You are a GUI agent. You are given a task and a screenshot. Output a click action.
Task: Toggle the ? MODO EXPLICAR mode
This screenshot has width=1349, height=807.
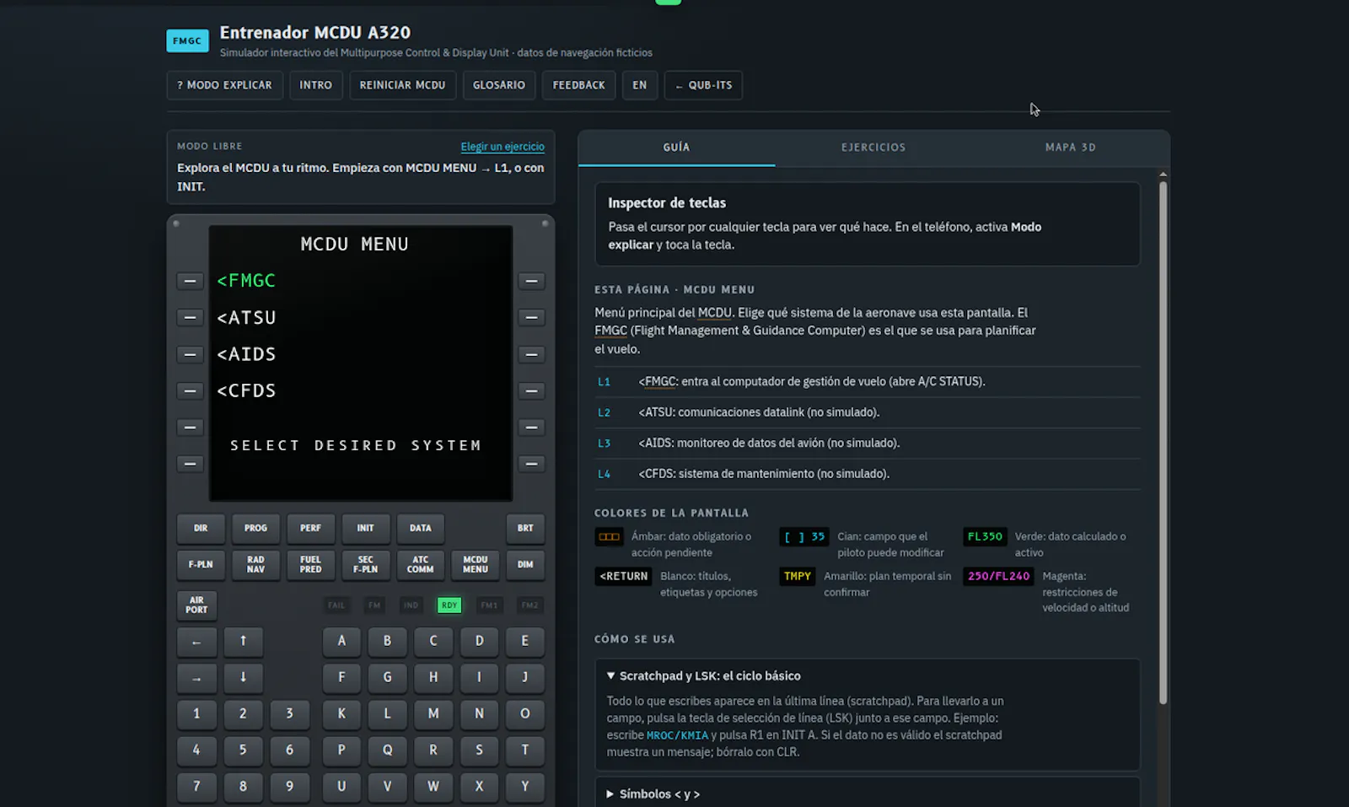tap(224, 85)
